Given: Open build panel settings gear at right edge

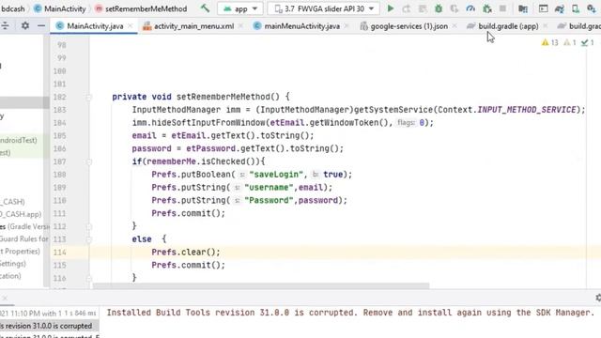Looking at the screenshot, I should pyautogui.click(x=598, y=298).
